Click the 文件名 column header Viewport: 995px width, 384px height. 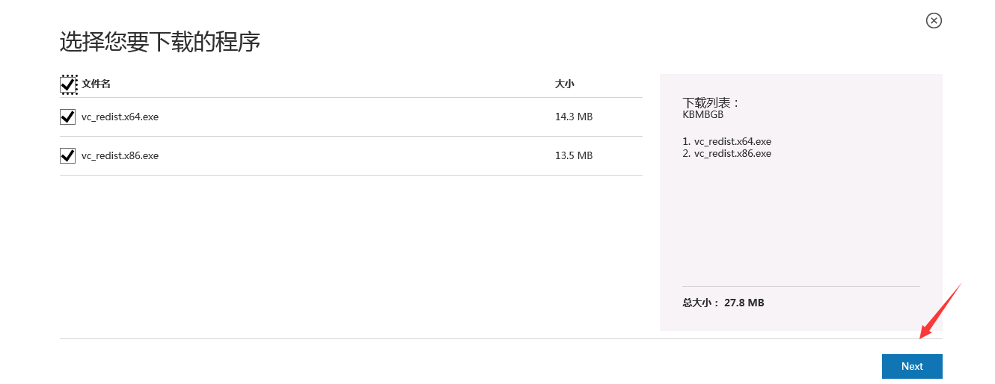(x=96, y=84)
